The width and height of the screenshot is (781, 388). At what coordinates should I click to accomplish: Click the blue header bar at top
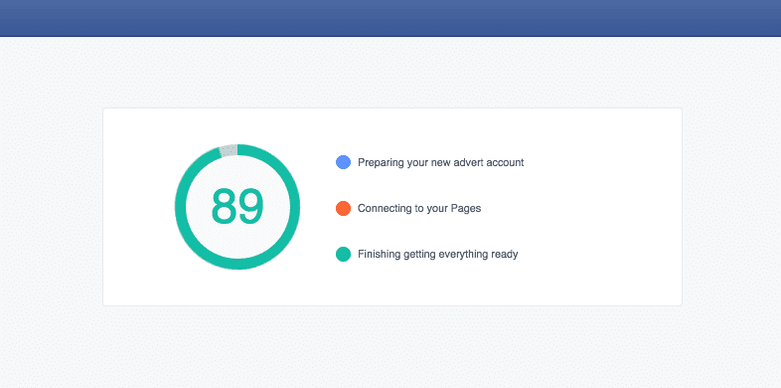tap(390, 18)
